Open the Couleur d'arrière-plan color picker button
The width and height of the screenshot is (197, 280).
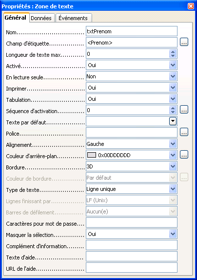[184, 155]
